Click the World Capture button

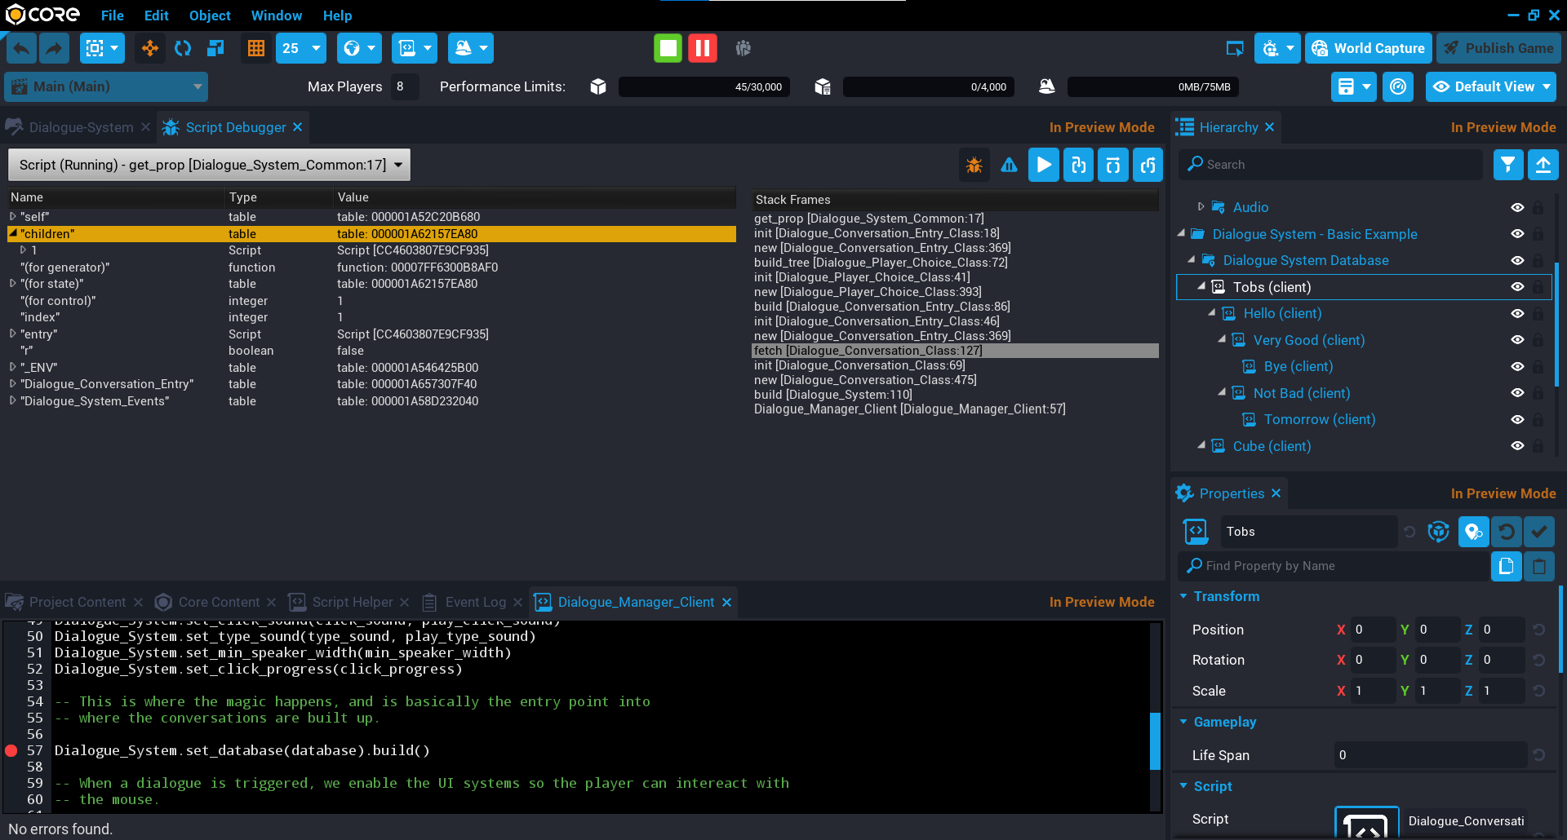click(1369, 48)
